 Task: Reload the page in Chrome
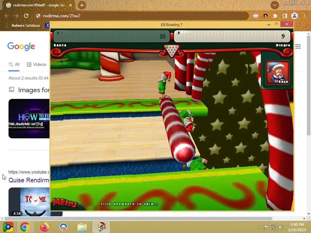point(26,16)
